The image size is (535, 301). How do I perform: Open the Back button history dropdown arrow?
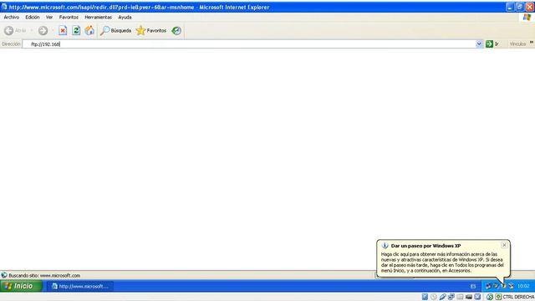32,31
